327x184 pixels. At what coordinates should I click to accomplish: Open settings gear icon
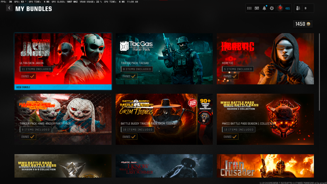272,8
